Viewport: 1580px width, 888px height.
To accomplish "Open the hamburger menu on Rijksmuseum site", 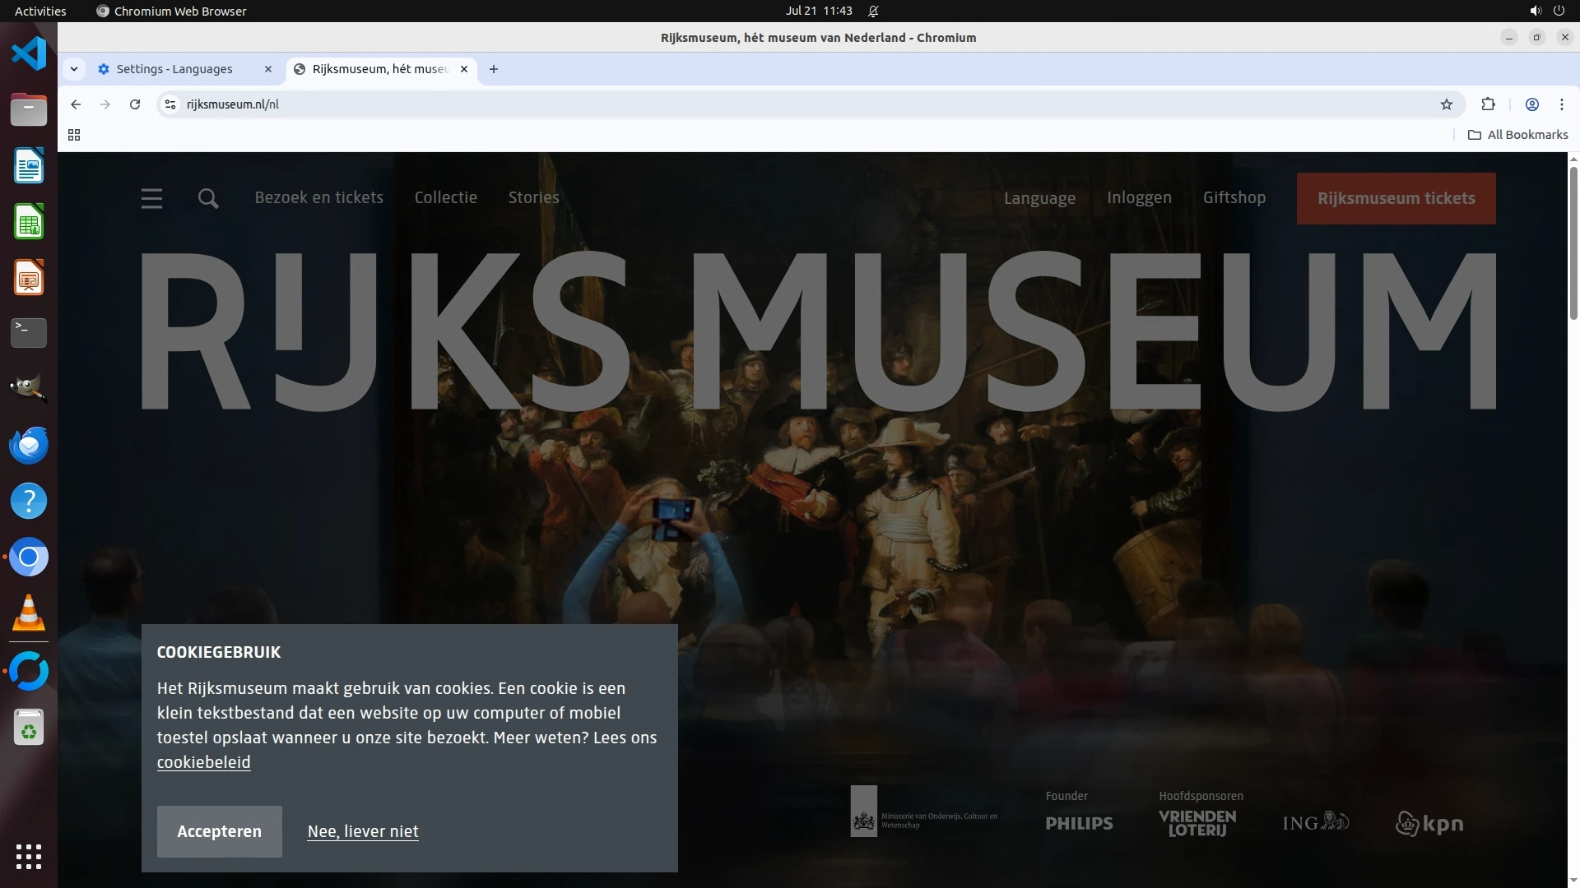I will 151,198.
